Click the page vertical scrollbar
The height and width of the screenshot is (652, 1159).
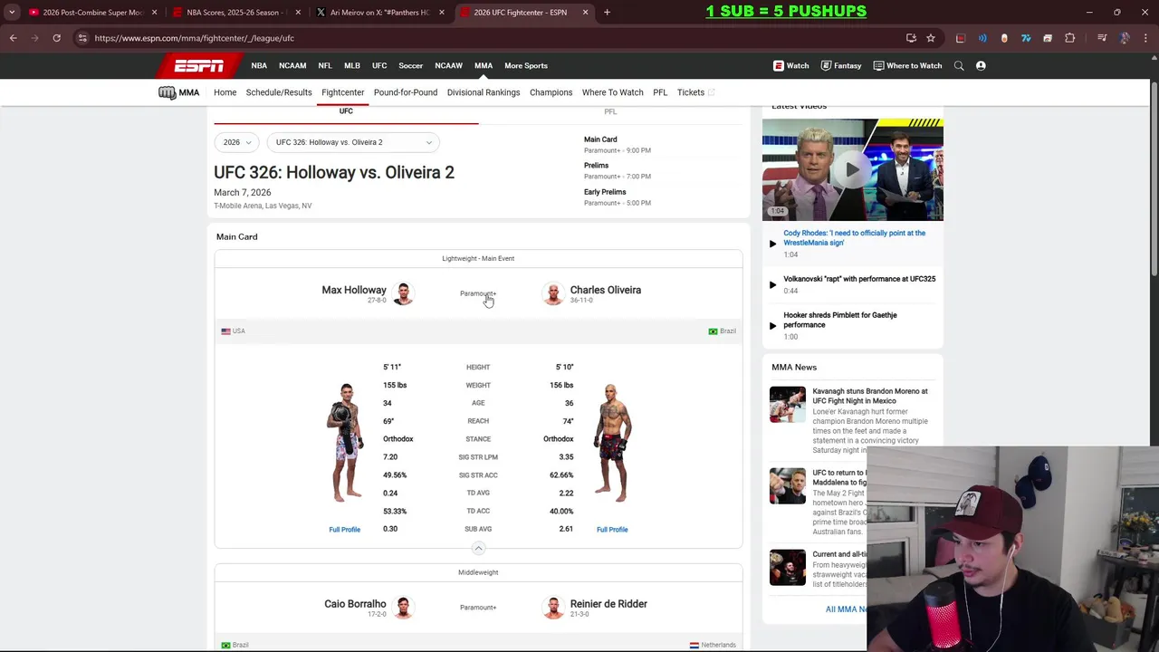1154,179
